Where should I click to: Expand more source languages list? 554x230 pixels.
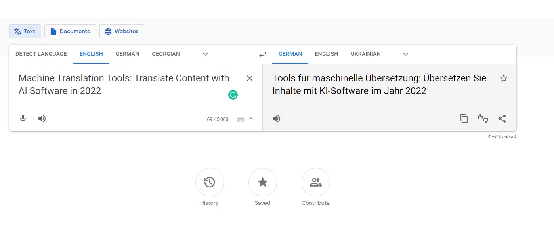(x=205, y=54)
